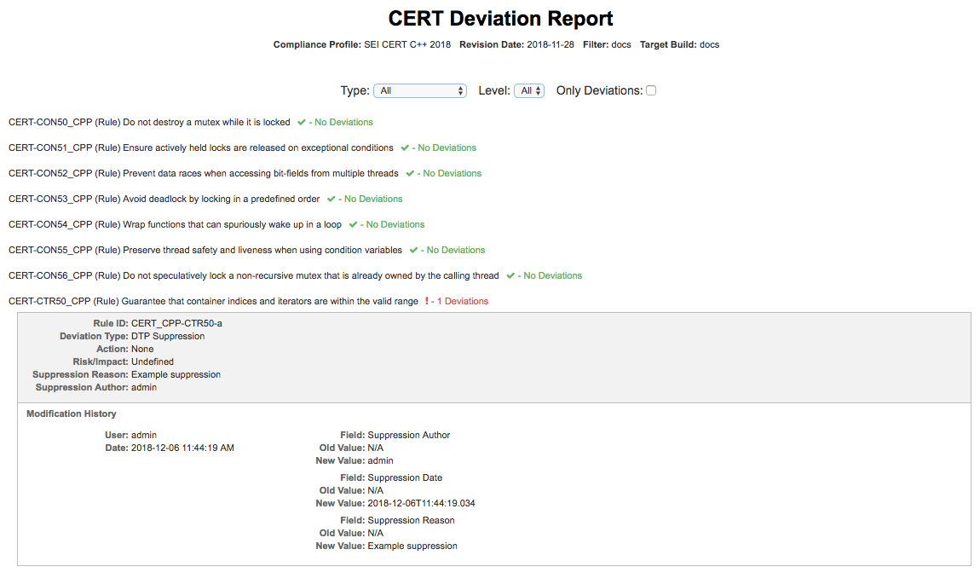Click New Value '2018-12-06T11:44:19.034'
The image size is (980, 584).
click(421, 504)
